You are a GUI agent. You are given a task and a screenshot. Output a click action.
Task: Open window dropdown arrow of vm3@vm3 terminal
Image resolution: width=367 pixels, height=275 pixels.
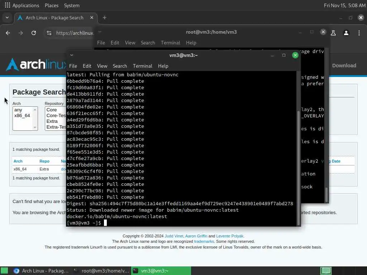click(x=72, y=55)
